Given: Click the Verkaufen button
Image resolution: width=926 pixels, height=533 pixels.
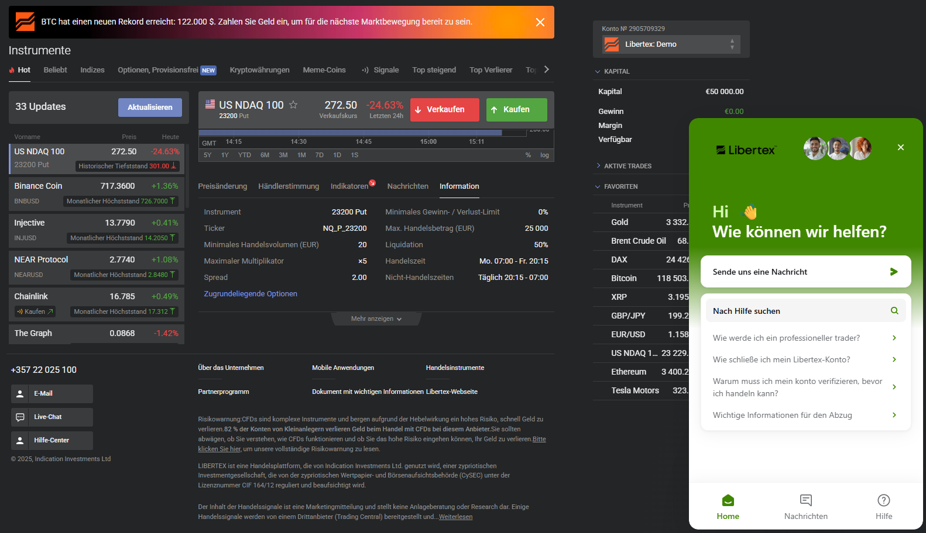Looking at the screenshot, I should click(445, 110).
